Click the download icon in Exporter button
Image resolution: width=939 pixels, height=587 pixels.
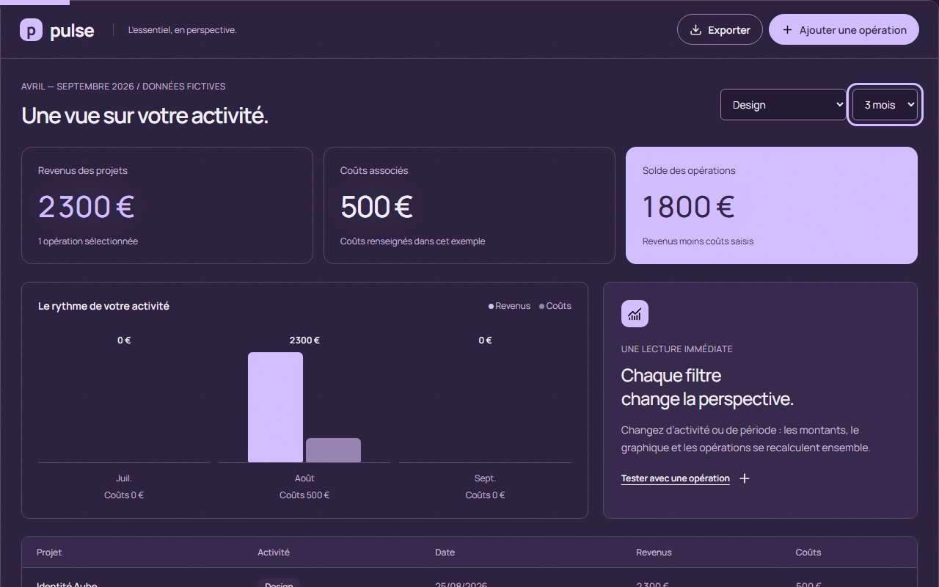(696, 30)
